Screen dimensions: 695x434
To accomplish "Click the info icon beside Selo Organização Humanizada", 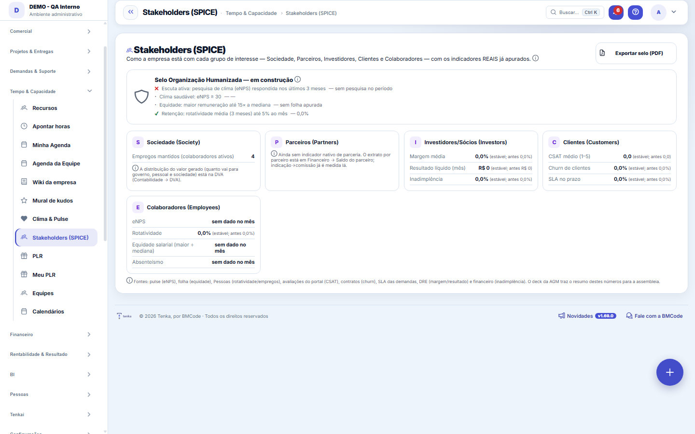I will (297, 80).
